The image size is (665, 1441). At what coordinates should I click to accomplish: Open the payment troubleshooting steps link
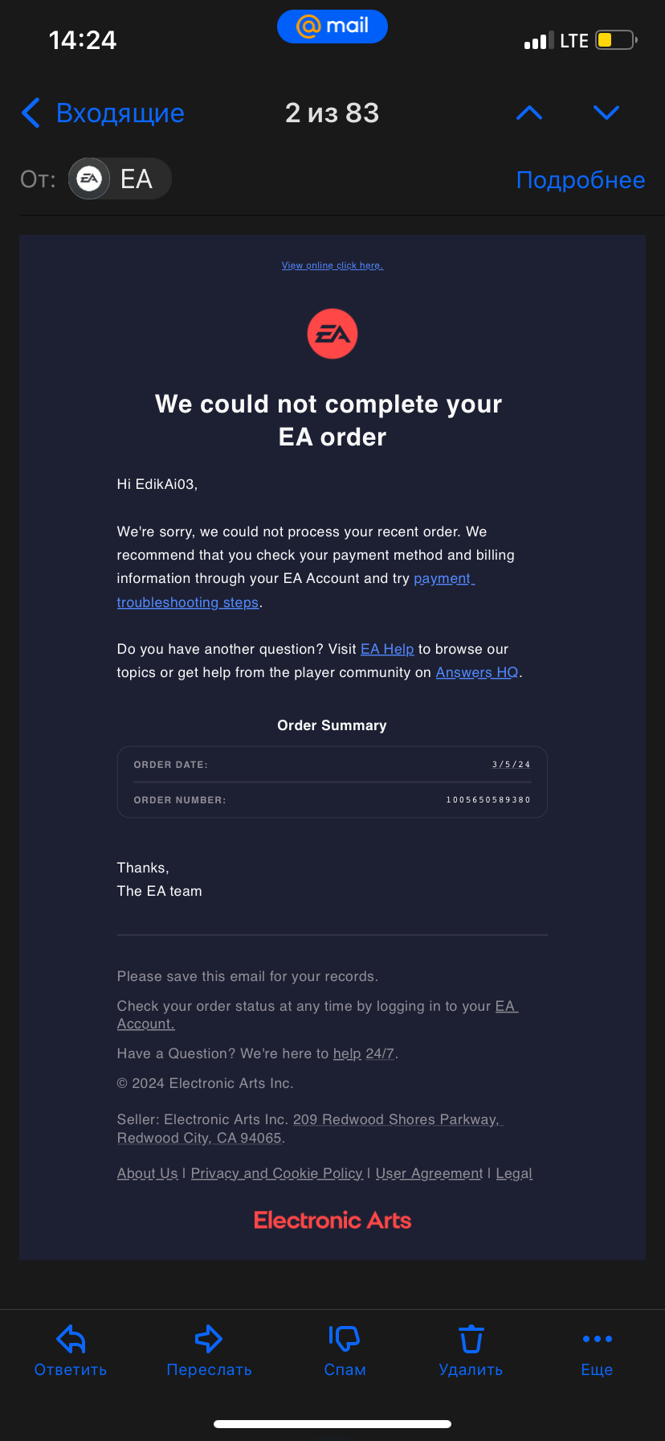(x=188, y=602)
